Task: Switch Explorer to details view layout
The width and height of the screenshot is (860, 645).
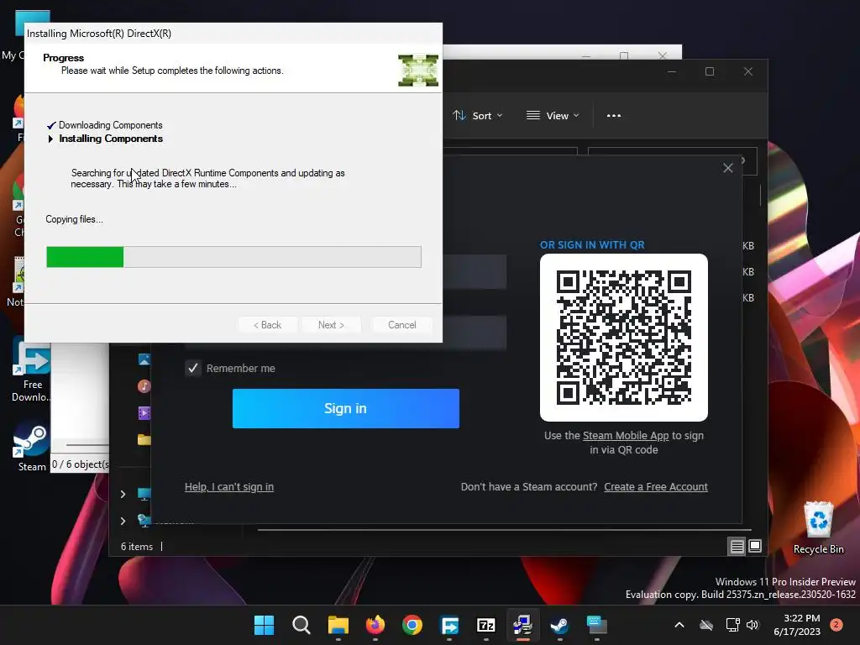Action: [x=737, y=546]
